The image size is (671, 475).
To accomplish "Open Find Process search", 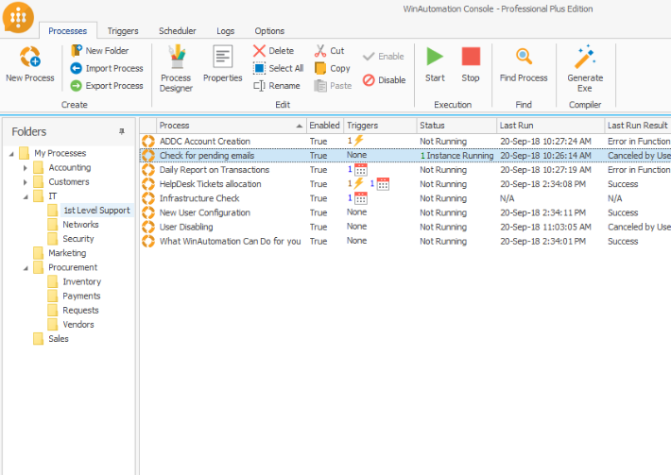I will [x=524, y=64].
